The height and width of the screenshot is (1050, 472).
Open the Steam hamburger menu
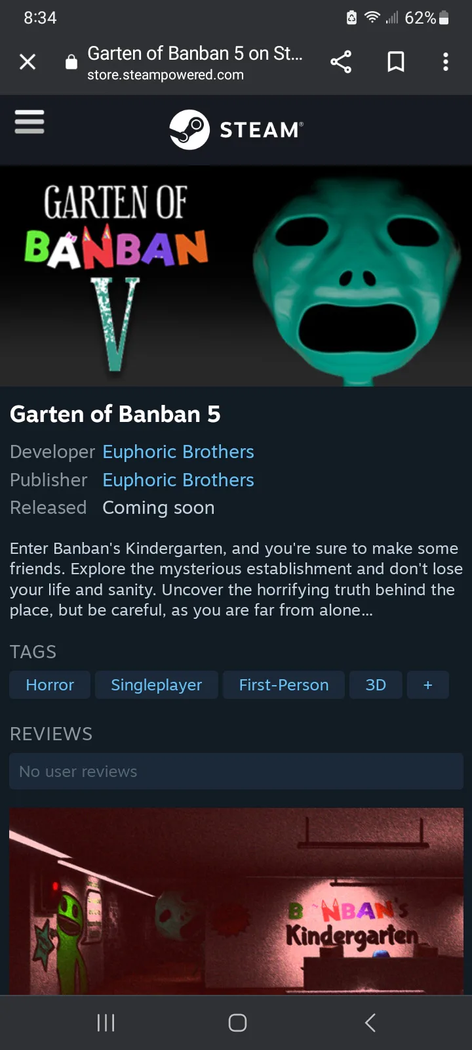coord(29,122)
